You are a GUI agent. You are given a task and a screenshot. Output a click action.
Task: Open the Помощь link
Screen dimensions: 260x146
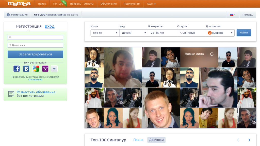point(248,15)
